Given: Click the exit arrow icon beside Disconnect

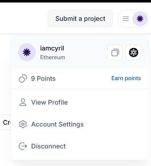Looking at the screenshot, I should click(x=23, y=146).
